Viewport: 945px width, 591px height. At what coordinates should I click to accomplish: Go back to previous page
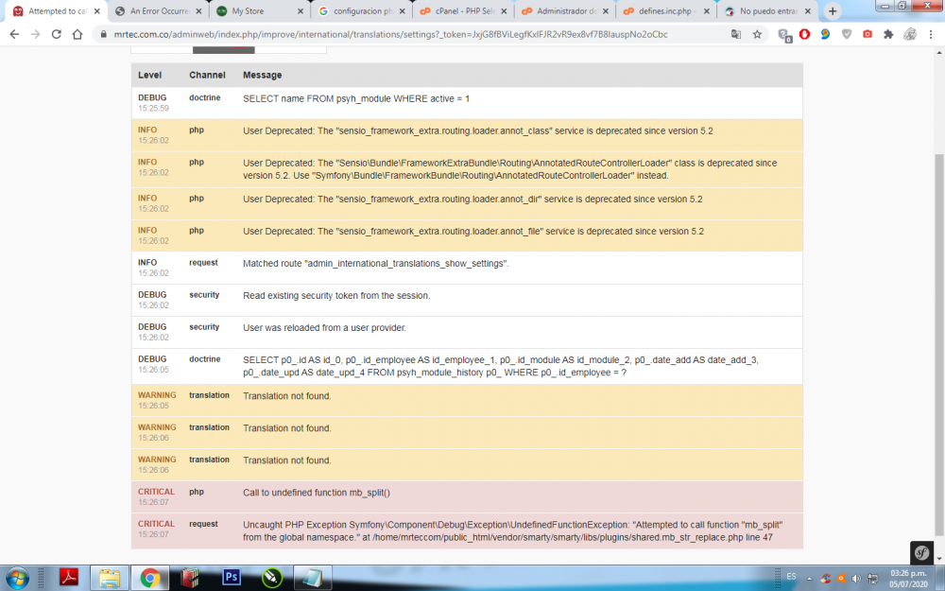point(14,34)
